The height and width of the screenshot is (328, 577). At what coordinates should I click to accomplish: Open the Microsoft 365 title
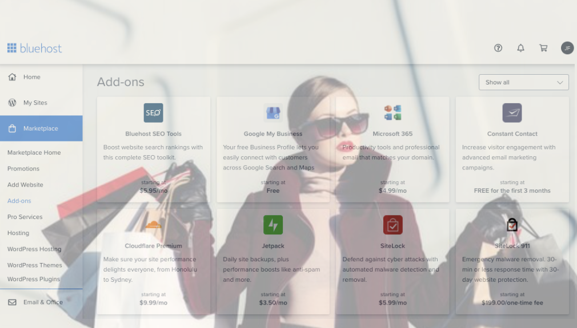(x=392, y=133)
